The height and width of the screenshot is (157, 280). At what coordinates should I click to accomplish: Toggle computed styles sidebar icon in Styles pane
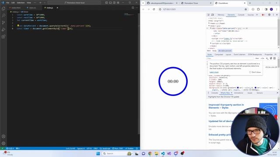point(275,58)
